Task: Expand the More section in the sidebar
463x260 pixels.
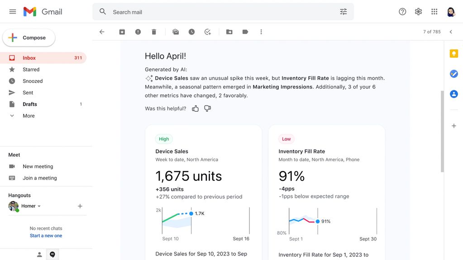Action: tap(29, 116)
